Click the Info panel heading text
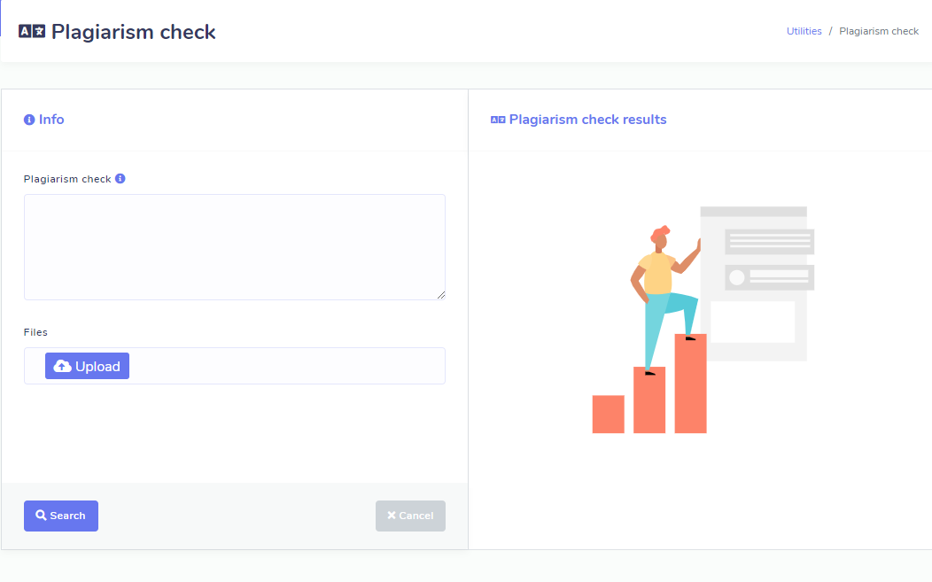The height and width of the screenshot is (582, 932). [51, 120]
